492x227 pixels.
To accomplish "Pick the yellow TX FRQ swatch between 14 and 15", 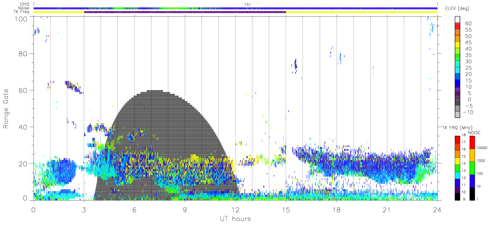I will tap(457, 161).
